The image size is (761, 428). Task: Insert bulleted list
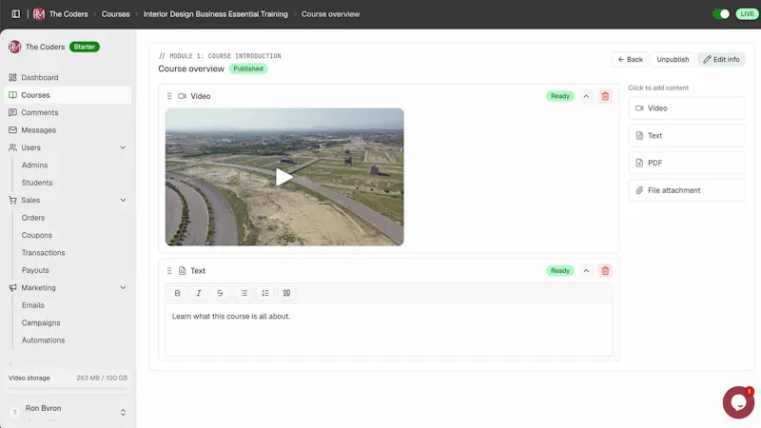tap(244, 293)
